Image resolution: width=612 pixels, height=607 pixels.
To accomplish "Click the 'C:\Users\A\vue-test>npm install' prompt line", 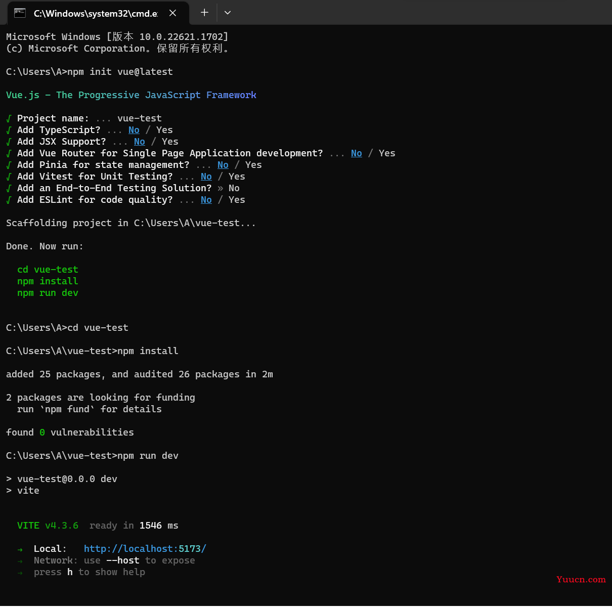I will pyautogui.click(x=92, y=351).
